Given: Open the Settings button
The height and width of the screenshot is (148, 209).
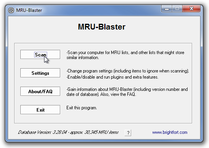Looking at the screenshot, I should coord(40,73).
